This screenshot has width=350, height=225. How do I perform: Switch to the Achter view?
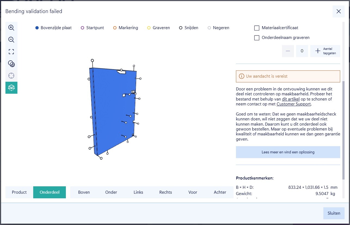click(x=220, y=192)
